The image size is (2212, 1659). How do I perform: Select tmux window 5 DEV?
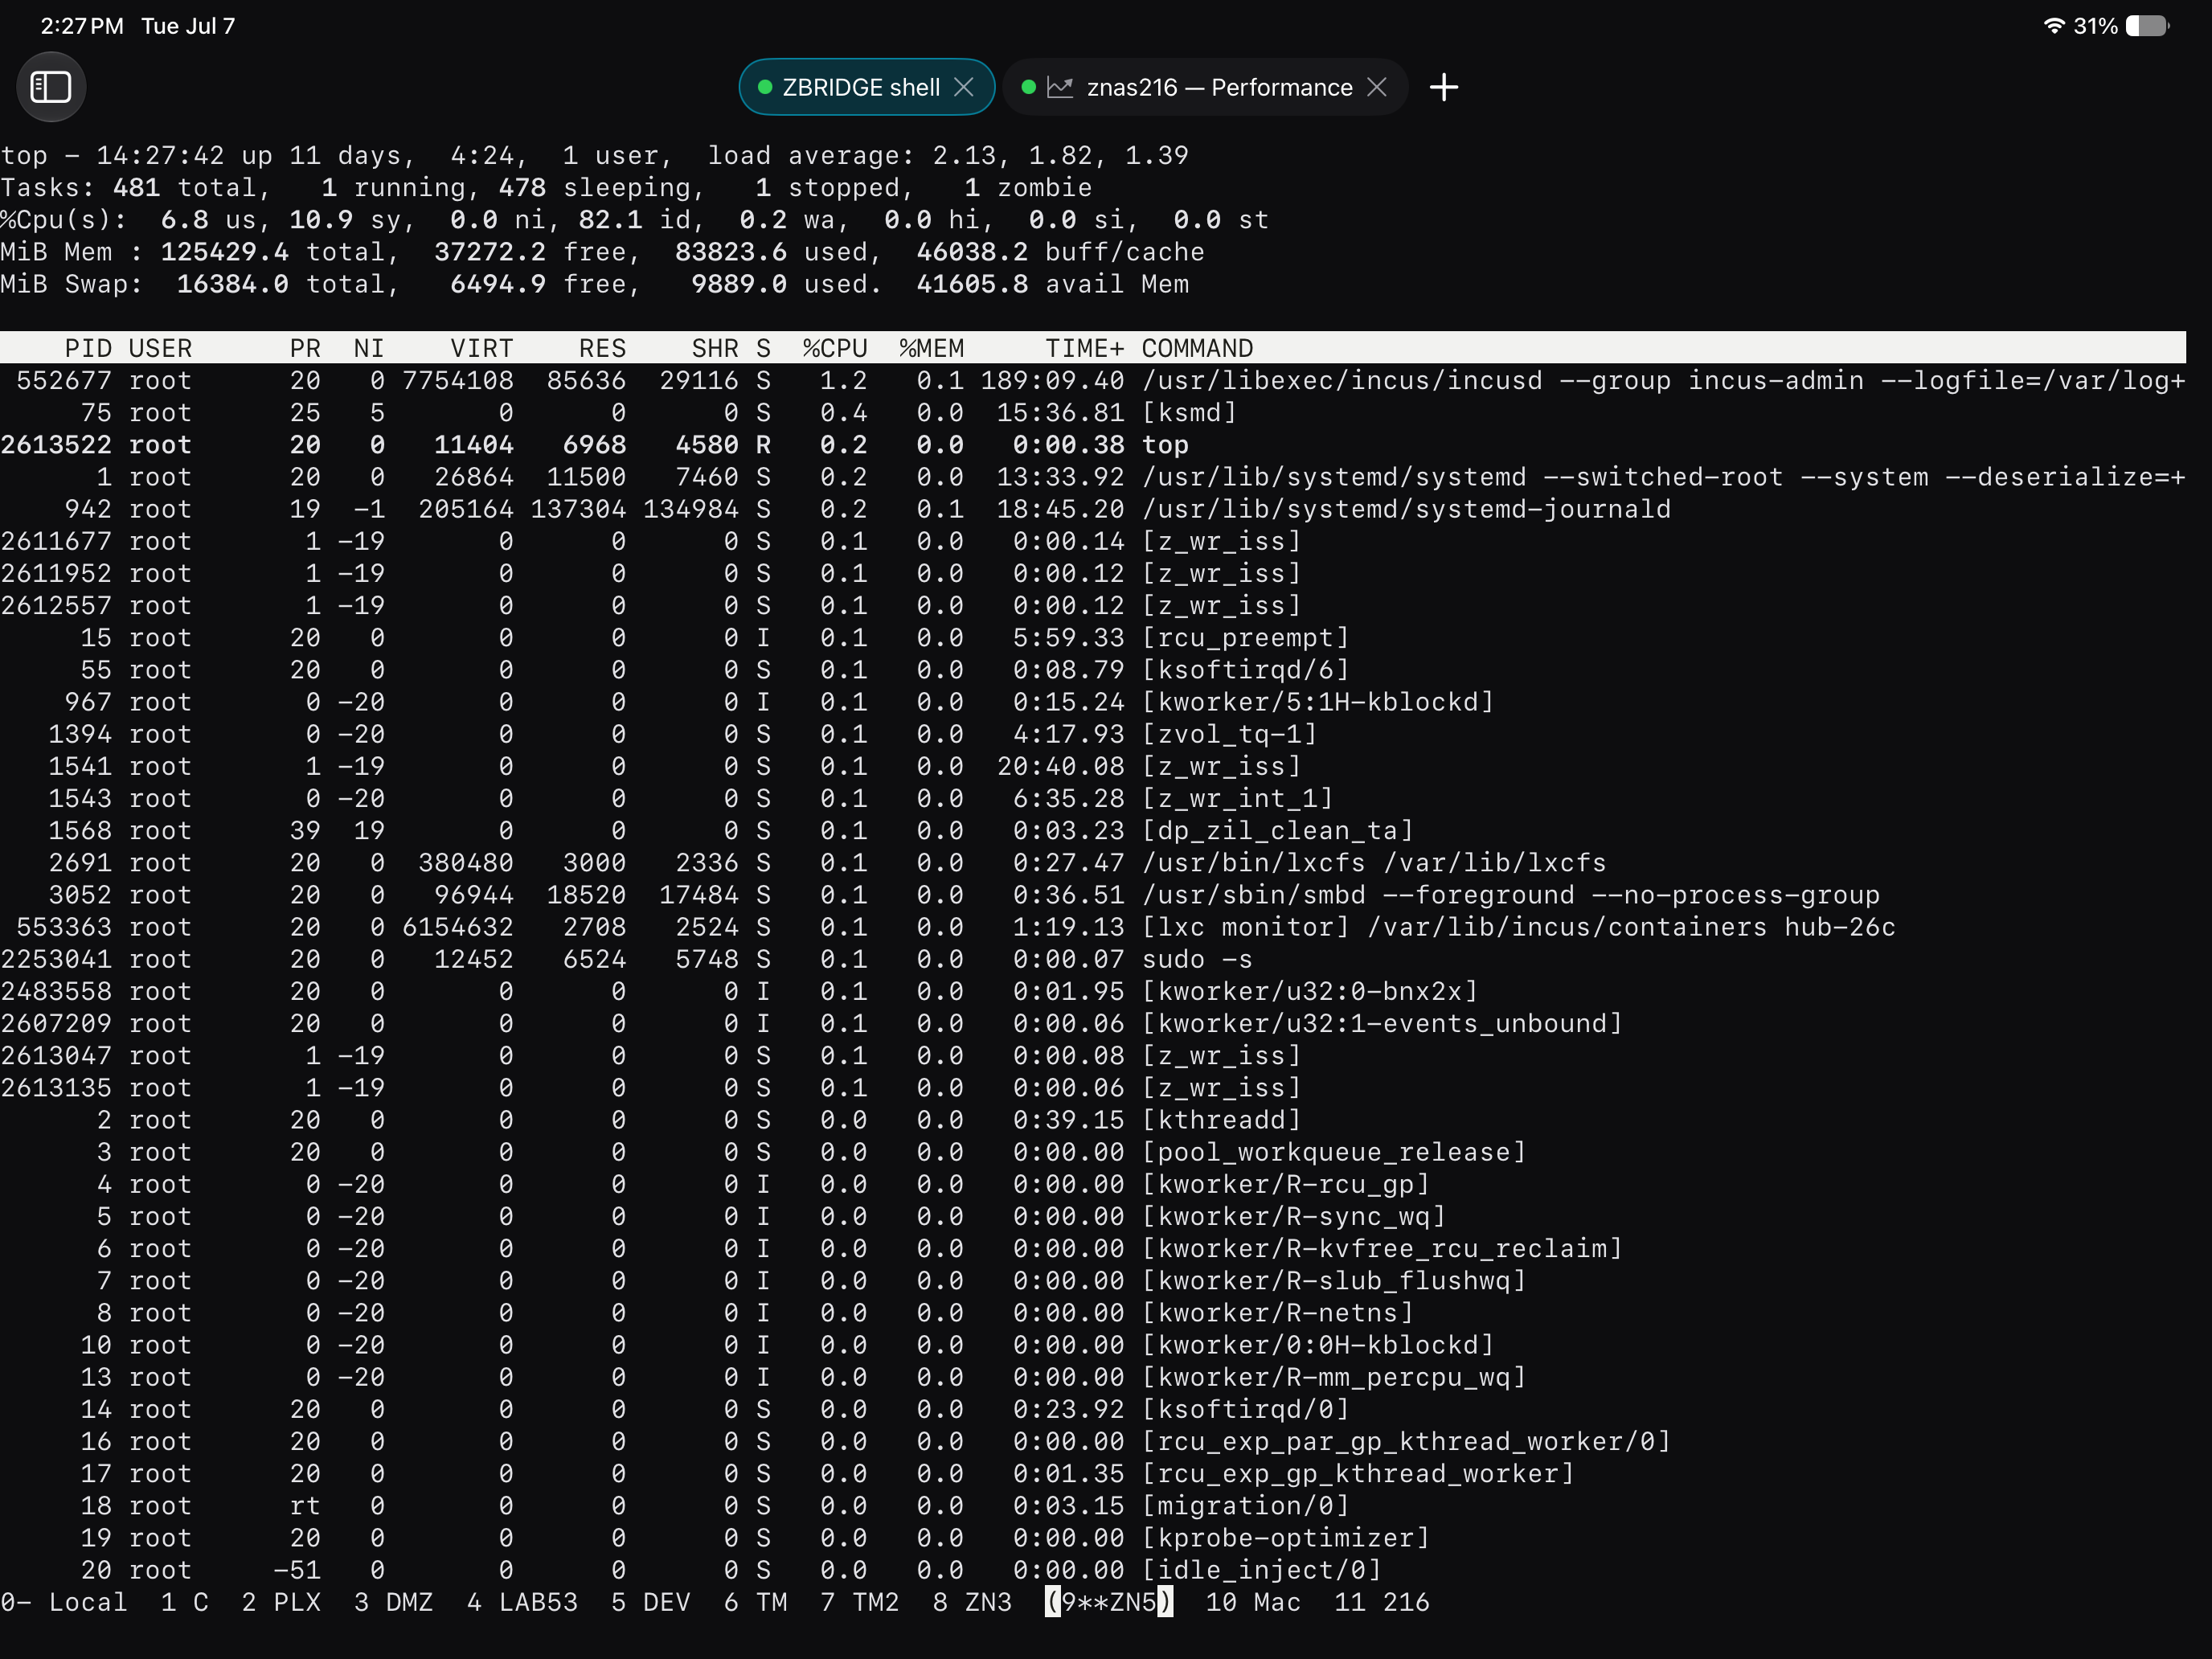(x=651, y=1602)
